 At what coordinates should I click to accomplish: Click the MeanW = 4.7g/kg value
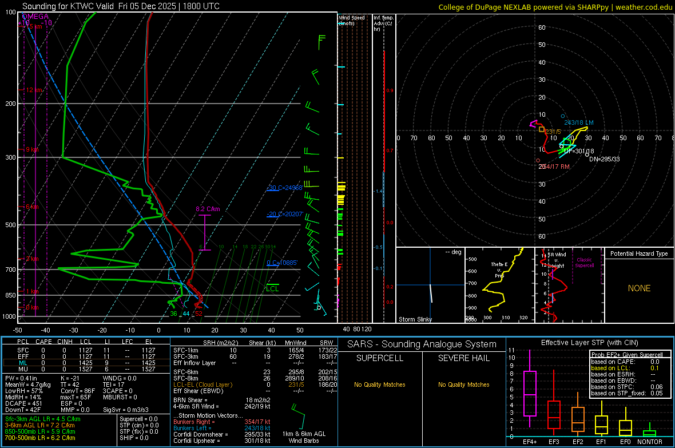[28, 384]
